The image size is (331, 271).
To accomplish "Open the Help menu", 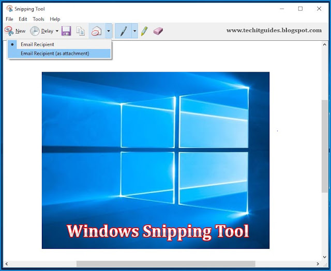I will [55, 19].
